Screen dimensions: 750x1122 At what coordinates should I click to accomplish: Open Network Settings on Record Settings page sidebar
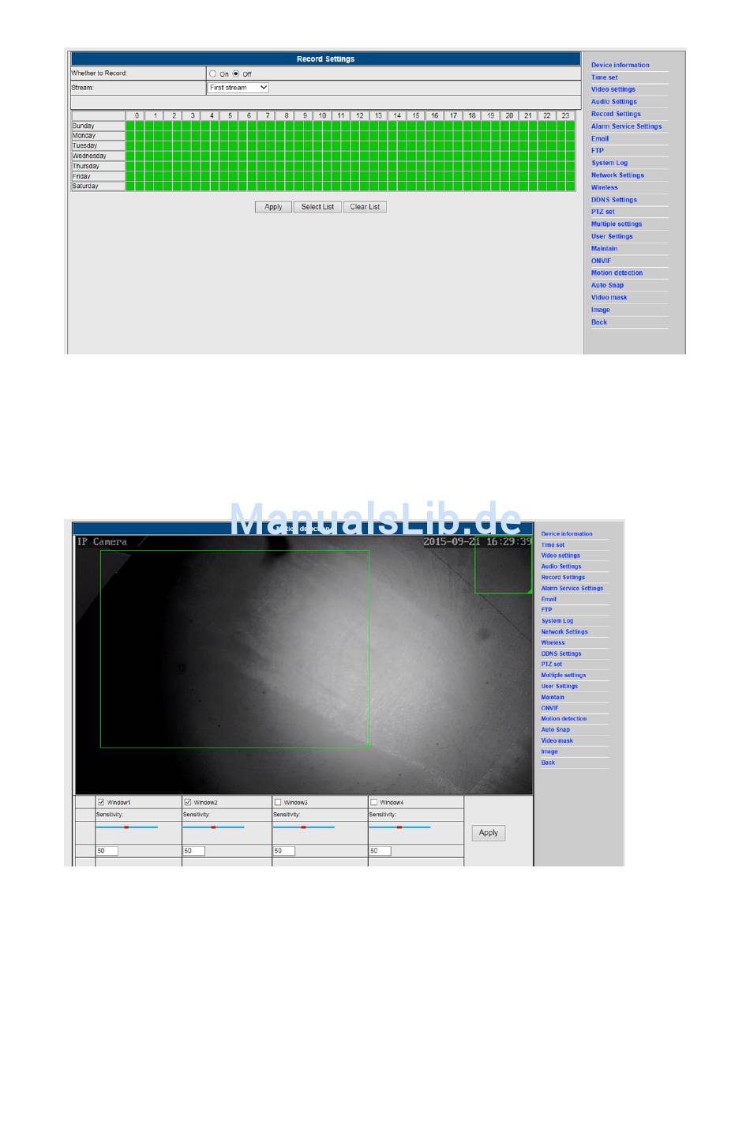pyautogui.click(x=618, y=175)
